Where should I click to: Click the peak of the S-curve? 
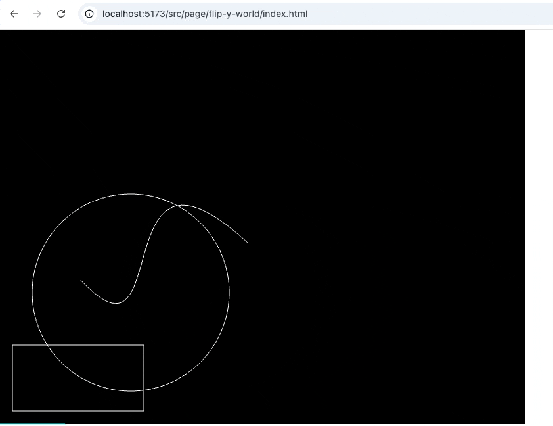tap(183, 205)
